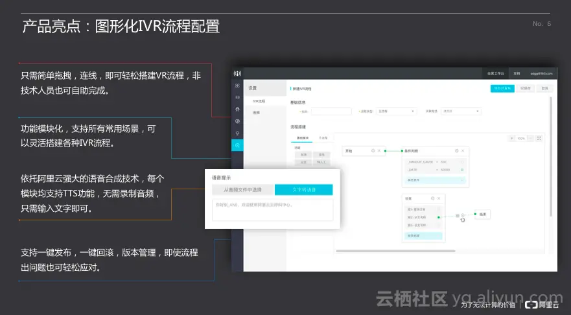This screenshot has height=315, width=571.
Task: Remove the 分支 node with its X
Action: click(439, 198)
